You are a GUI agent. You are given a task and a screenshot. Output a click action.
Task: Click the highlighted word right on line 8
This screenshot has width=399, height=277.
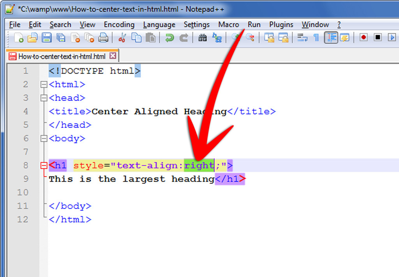click(199, 166)
